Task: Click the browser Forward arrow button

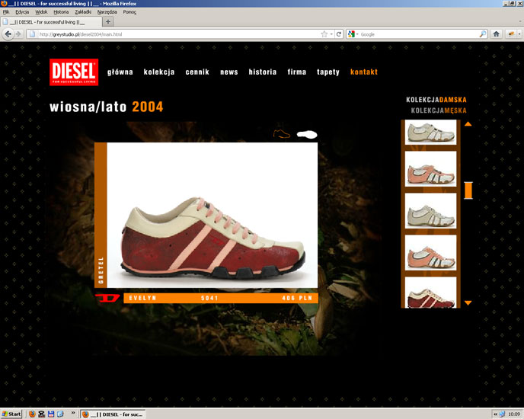Action: [x=18, y=34]
